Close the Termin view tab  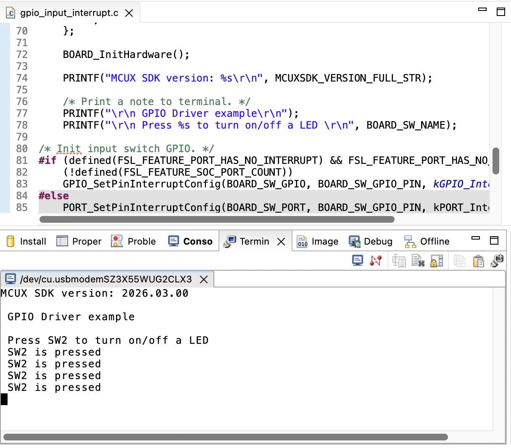pyautogui.click(x=282, y=242)
